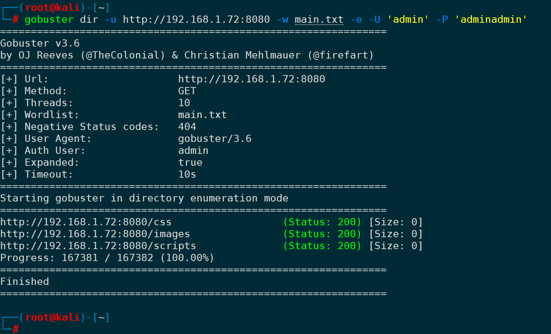Click the empty command prompt hash at bottom

click(16, 329)
